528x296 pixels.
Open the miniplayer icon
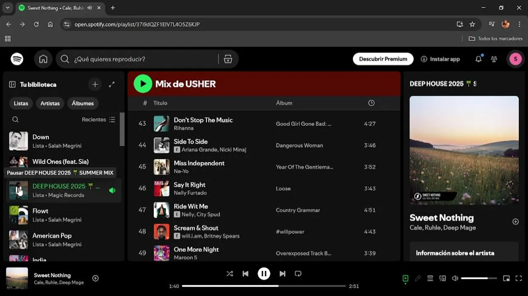(x=506, y=278)
